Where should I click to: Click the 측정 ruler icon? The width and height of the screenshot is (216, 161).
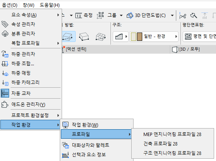[79, 15]
